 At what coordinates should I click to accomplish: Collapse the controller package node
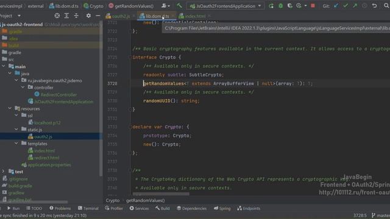coord(23,87)
